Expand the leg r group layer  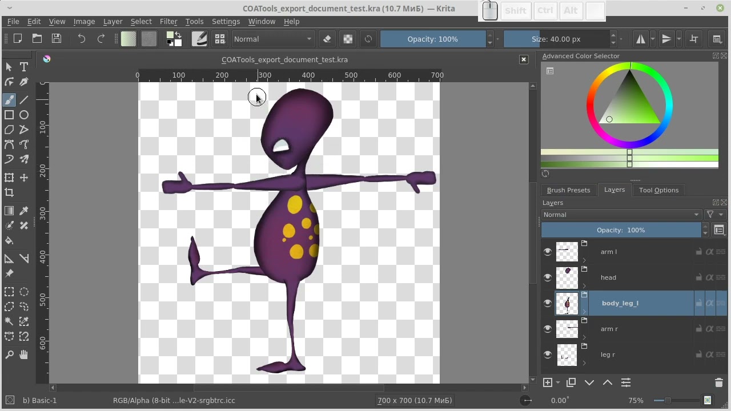(584, 362)
